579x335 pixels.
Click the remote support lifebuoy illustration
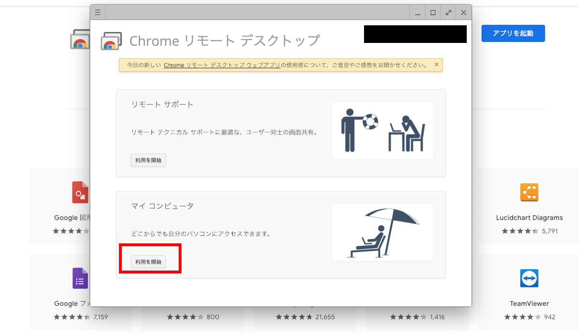click(383, 130)
